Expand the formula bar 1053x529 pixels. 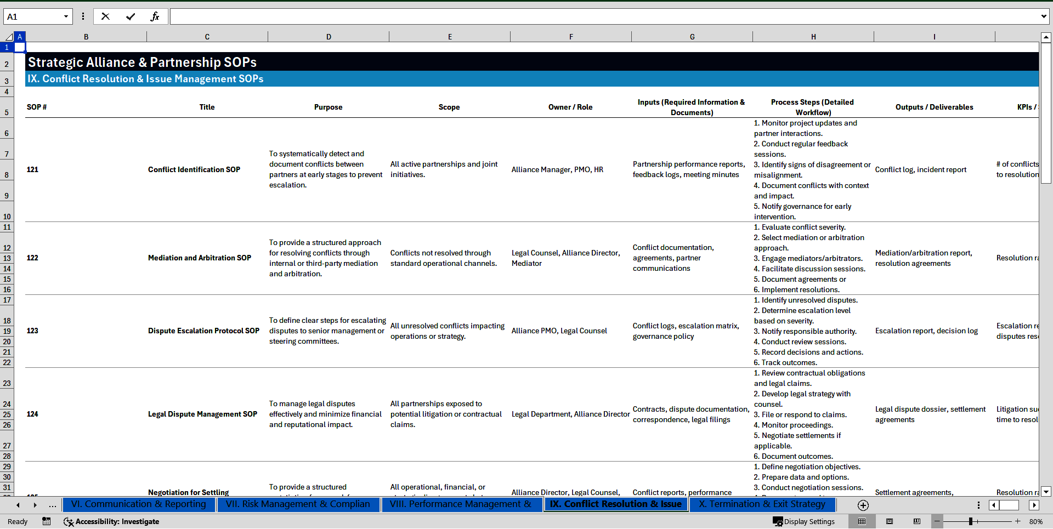tap(1043, 16)
